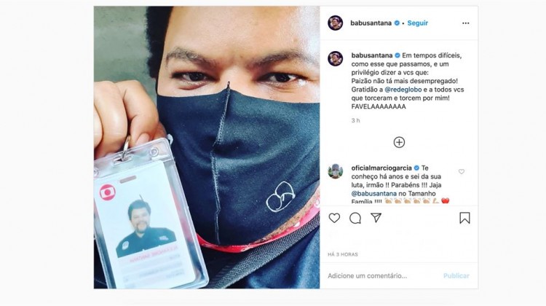Click the 'Adicione um comentário' input field

[381, 275]
